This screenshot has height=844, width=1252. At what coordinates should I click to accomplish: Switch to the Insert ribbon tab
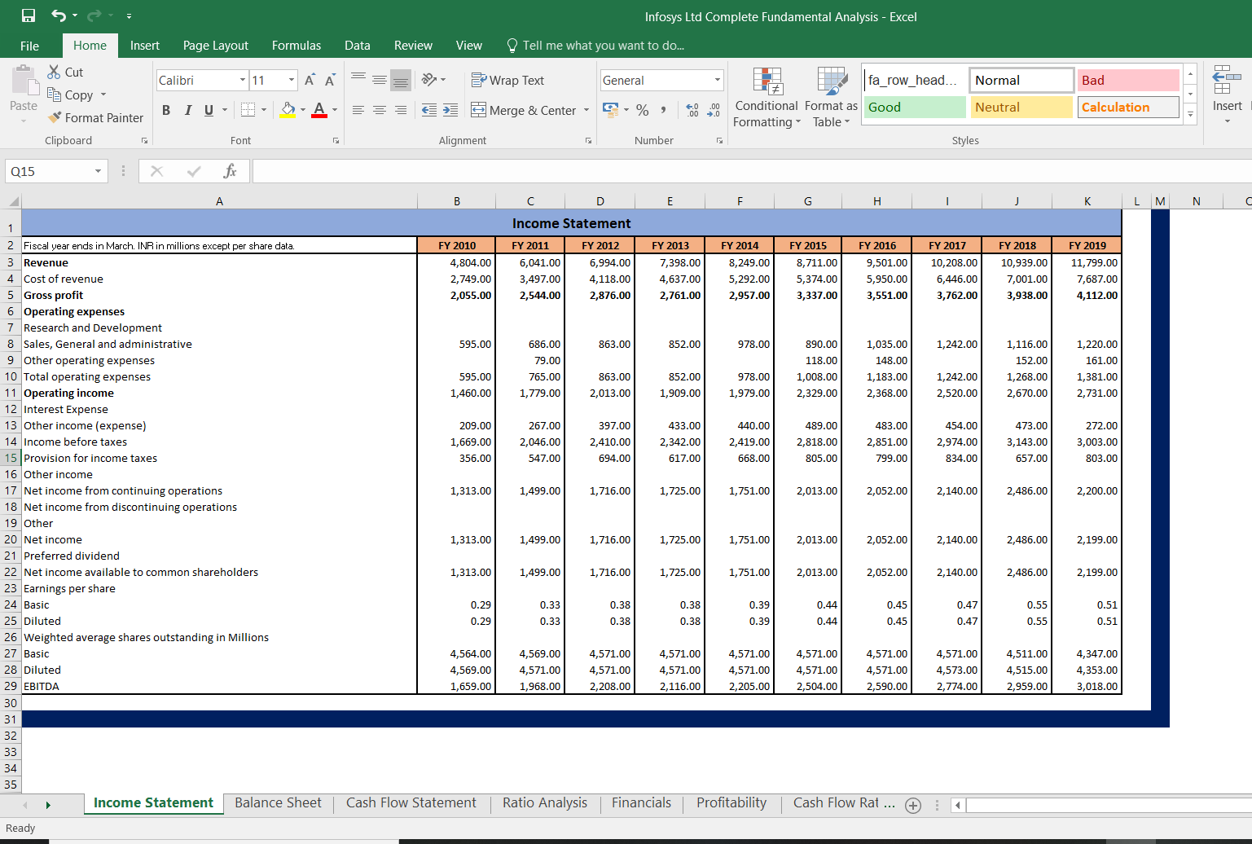pyautogui.click(x=145, y=46)
